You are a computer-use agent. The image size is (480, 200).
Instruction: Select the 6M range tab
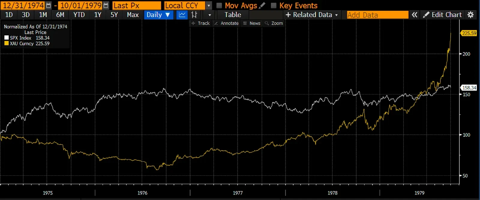[x=60, y=15]
